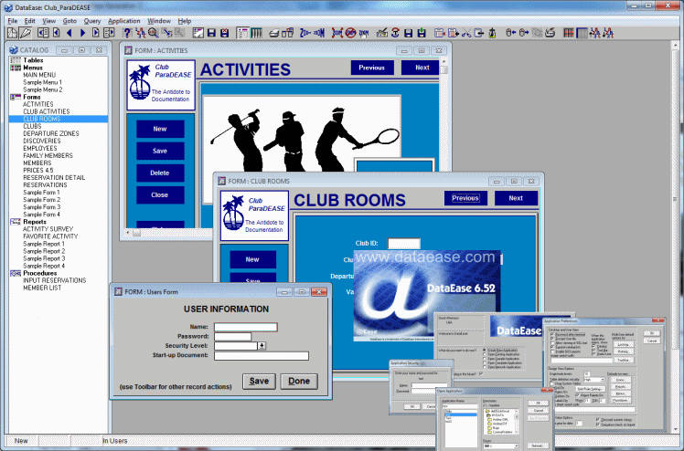The width and height of the screenshot is (684, 451).
Task: Collapse the Reports node in Catalog
Action: [16, 222]
